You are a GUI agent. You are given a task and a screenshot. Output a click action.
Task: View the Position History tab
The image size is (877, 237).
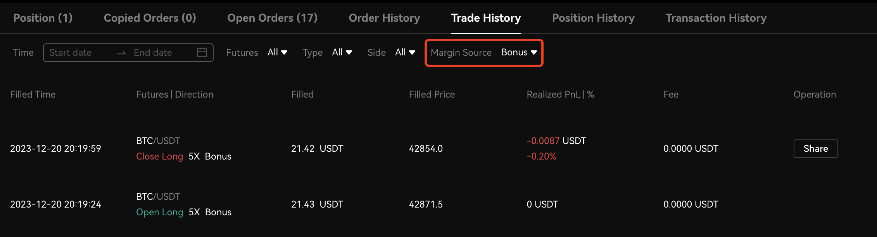point(593,18)
